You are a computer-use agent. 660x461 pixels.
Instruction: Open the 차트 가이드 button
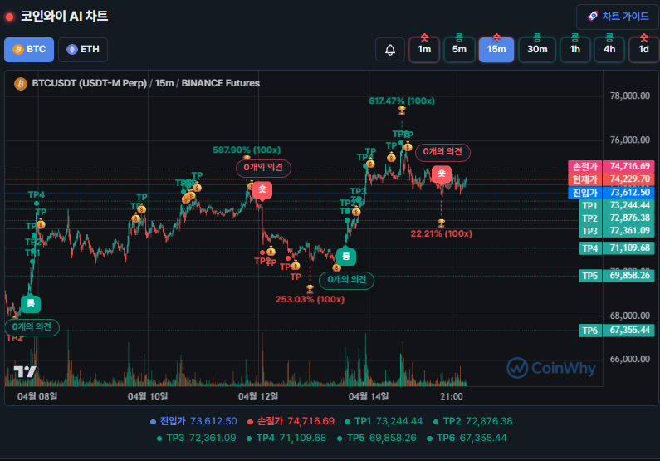[617, 17]
